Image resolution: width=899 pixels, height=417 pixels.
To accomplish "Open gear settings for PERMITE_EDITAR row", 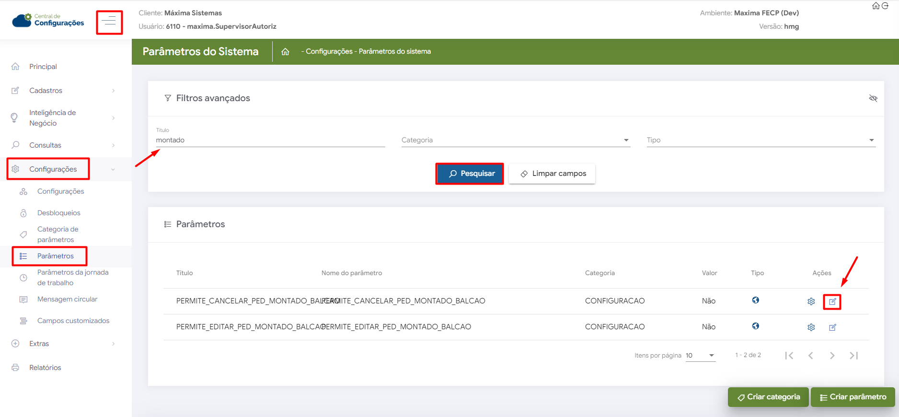I will [x=811, y=327].
